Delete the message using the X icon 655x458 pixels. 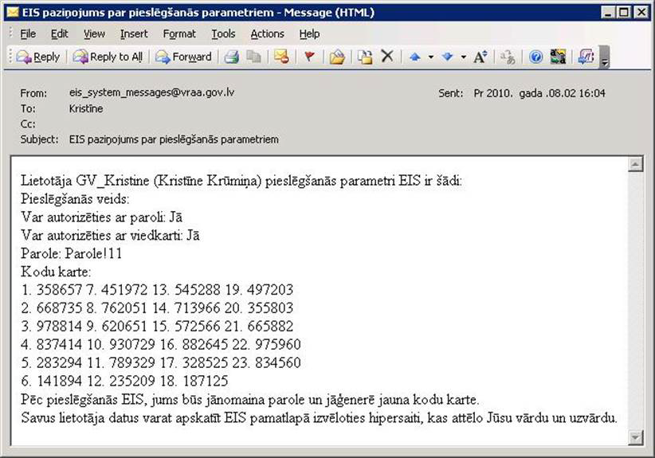387,57
